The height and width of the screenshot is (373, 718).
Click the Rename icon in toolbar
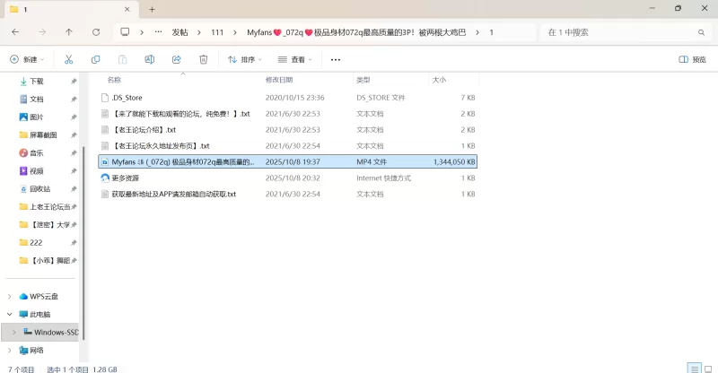pos(150,59)
